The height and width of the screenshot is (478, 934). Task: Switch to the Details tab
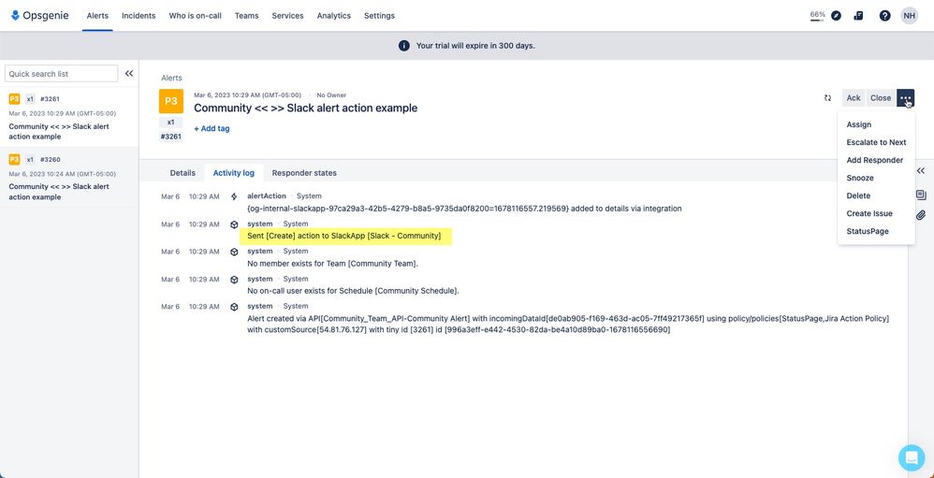click(x=182, y=173)
